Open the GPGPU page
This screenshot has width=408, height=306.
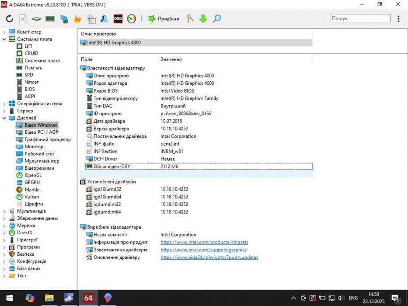pyautogui.click(x=32, y=182)
